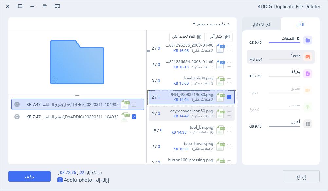Click the 10 / 0 count for tool_bar.png

157,130
